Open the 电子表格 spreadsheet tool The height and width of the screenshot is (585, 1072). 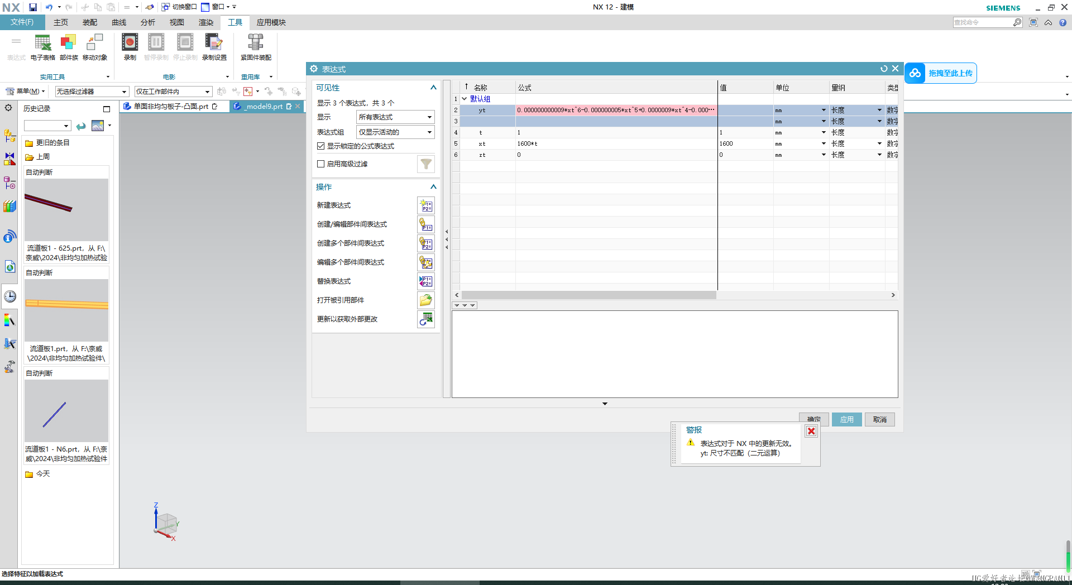[43, 47]
